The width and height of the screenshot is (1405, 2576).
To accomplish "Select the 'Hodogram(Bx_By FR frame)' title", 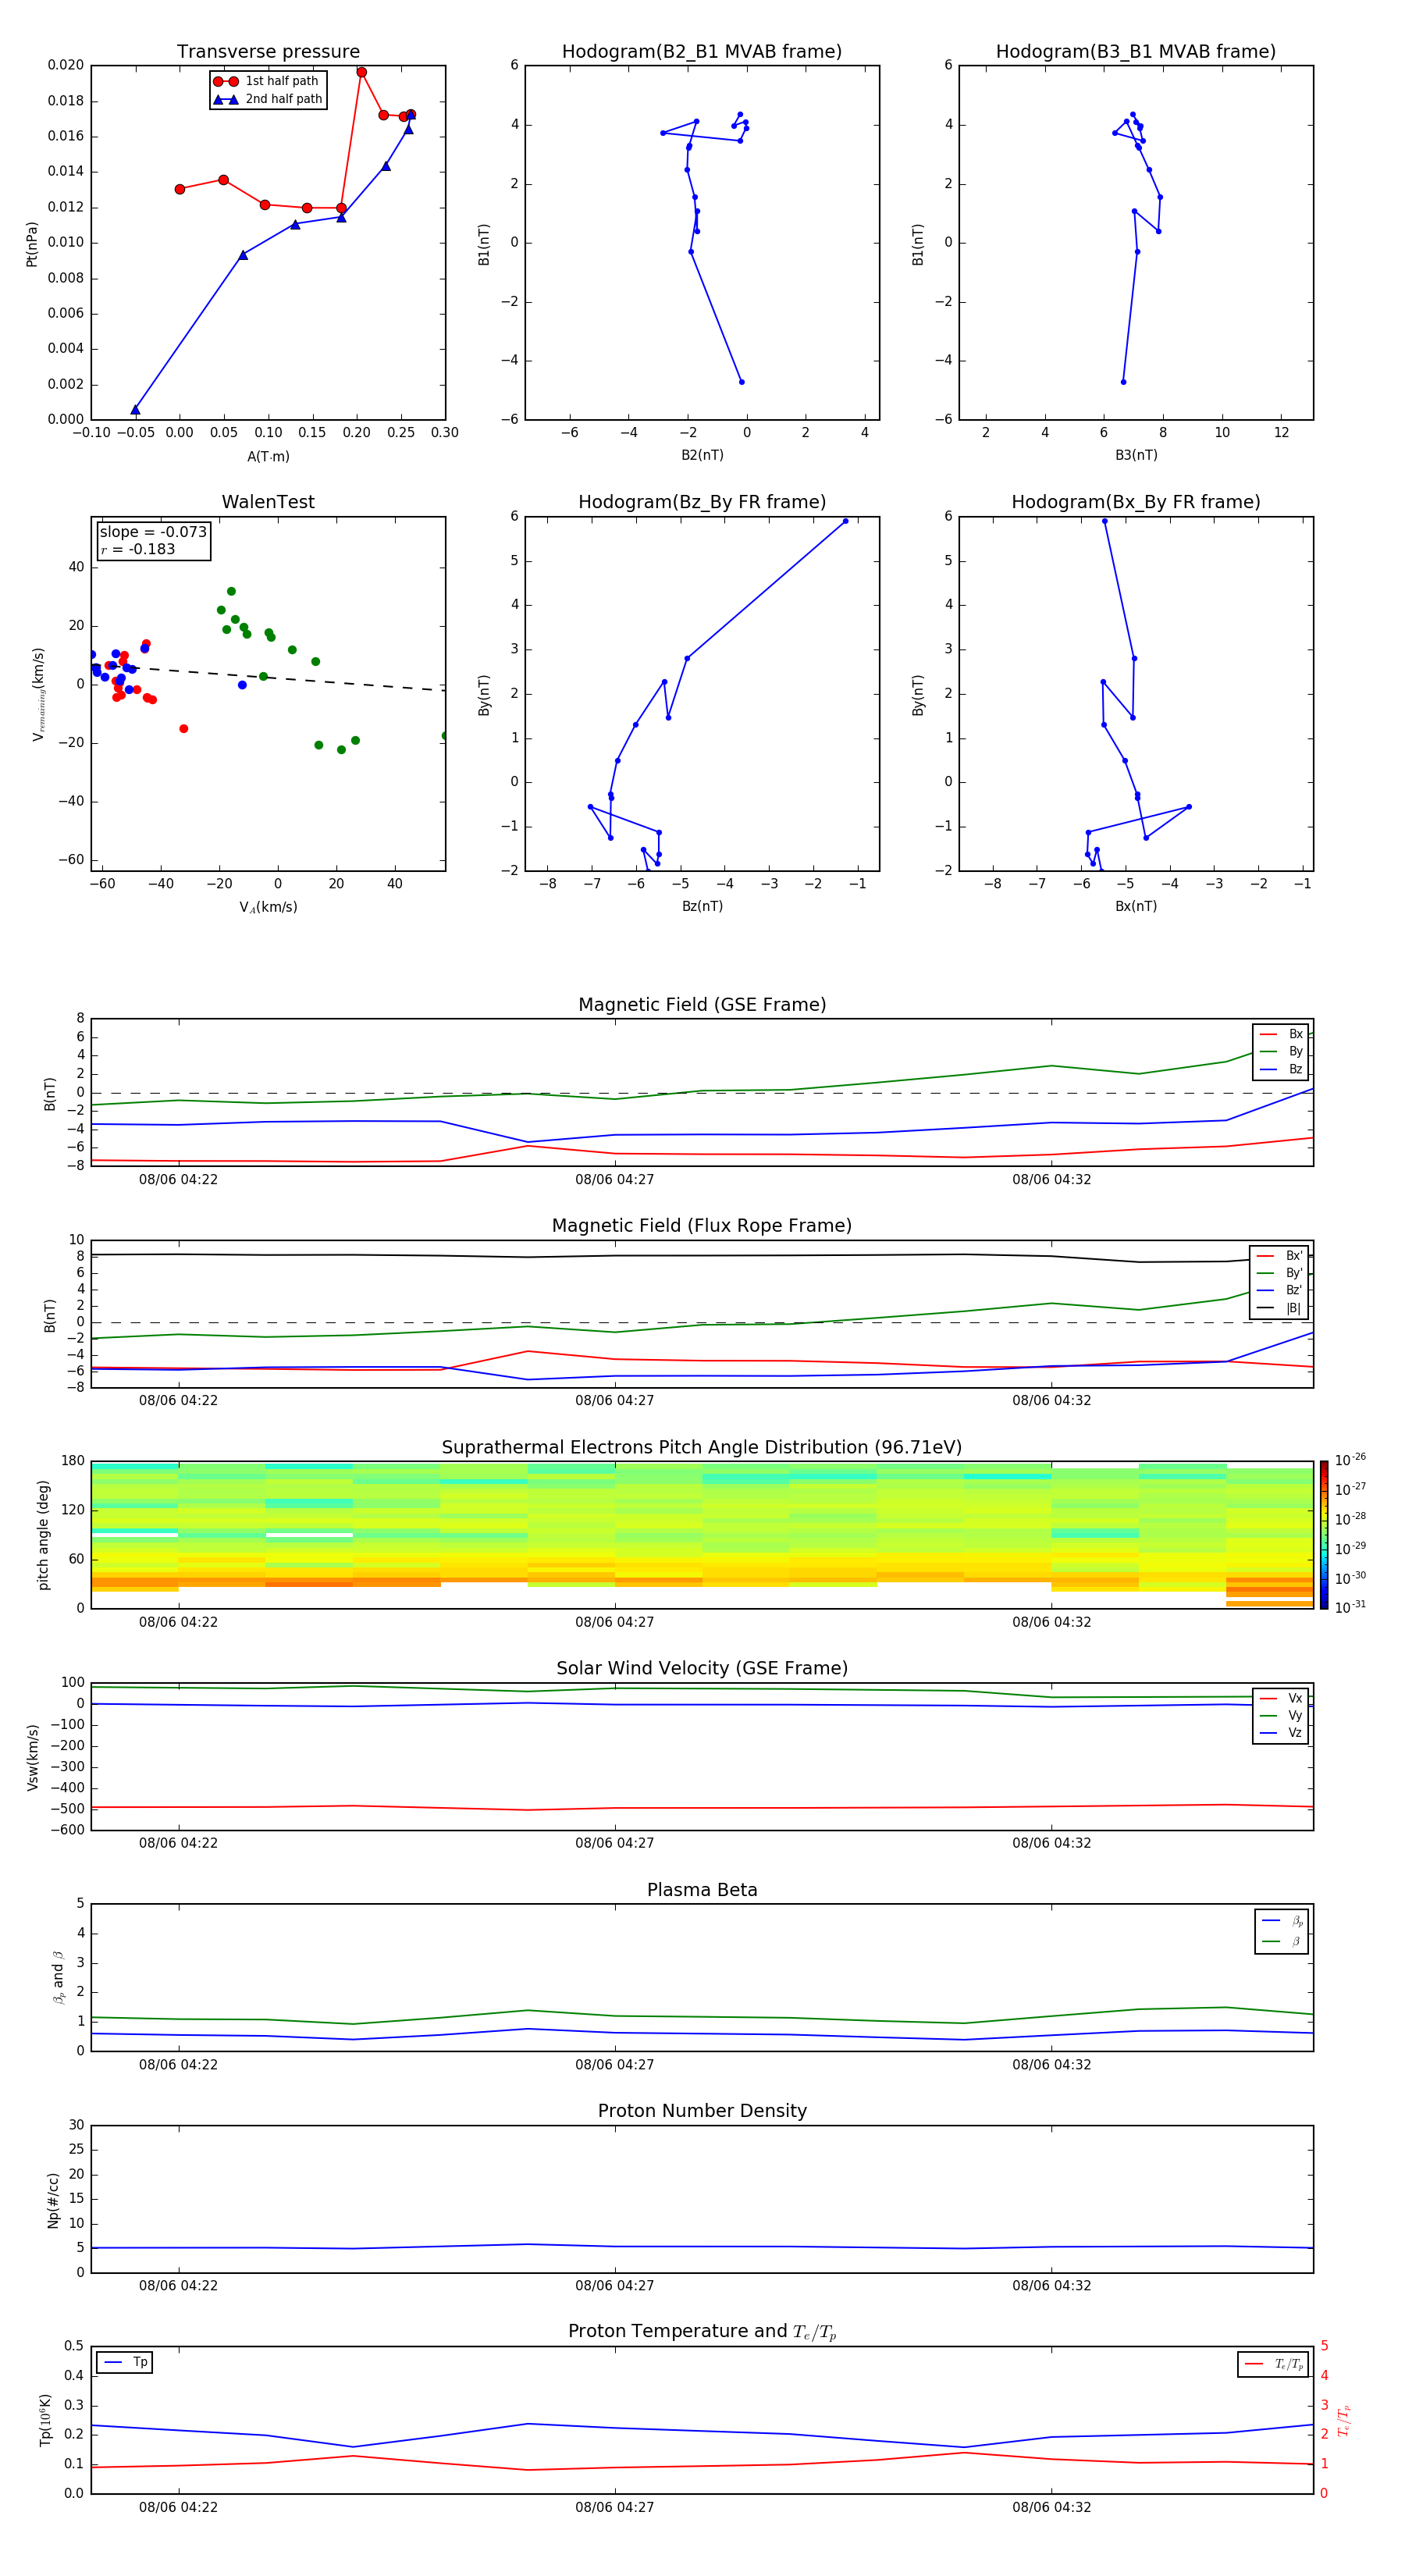I will 1136,502.
